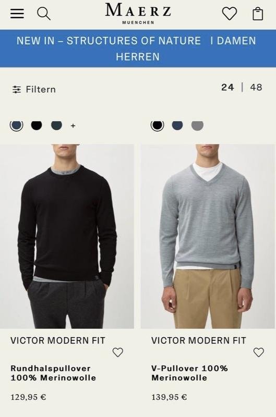Image resolution: width=276 pixels, height=417 pixels.
Task: Open the Filtern filter options
Action: tap(34, 90)
